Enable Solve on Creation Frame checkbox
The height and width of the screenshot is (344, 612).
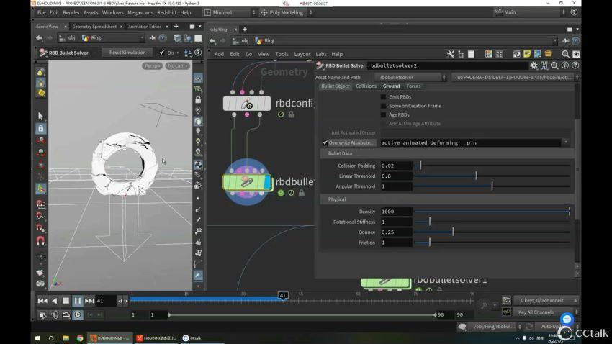click(x=383, y=106)
